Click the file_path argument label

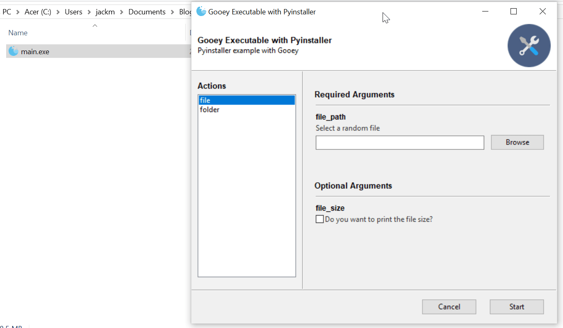point(331,117)
